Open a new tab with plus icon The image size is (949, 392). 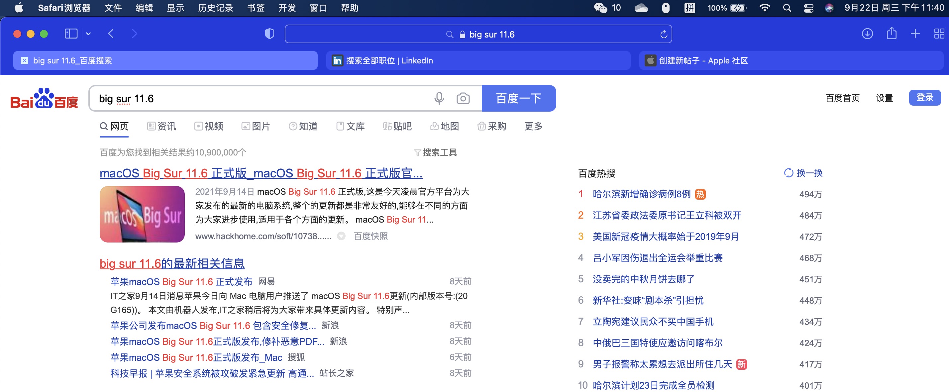tap(915, 34)
